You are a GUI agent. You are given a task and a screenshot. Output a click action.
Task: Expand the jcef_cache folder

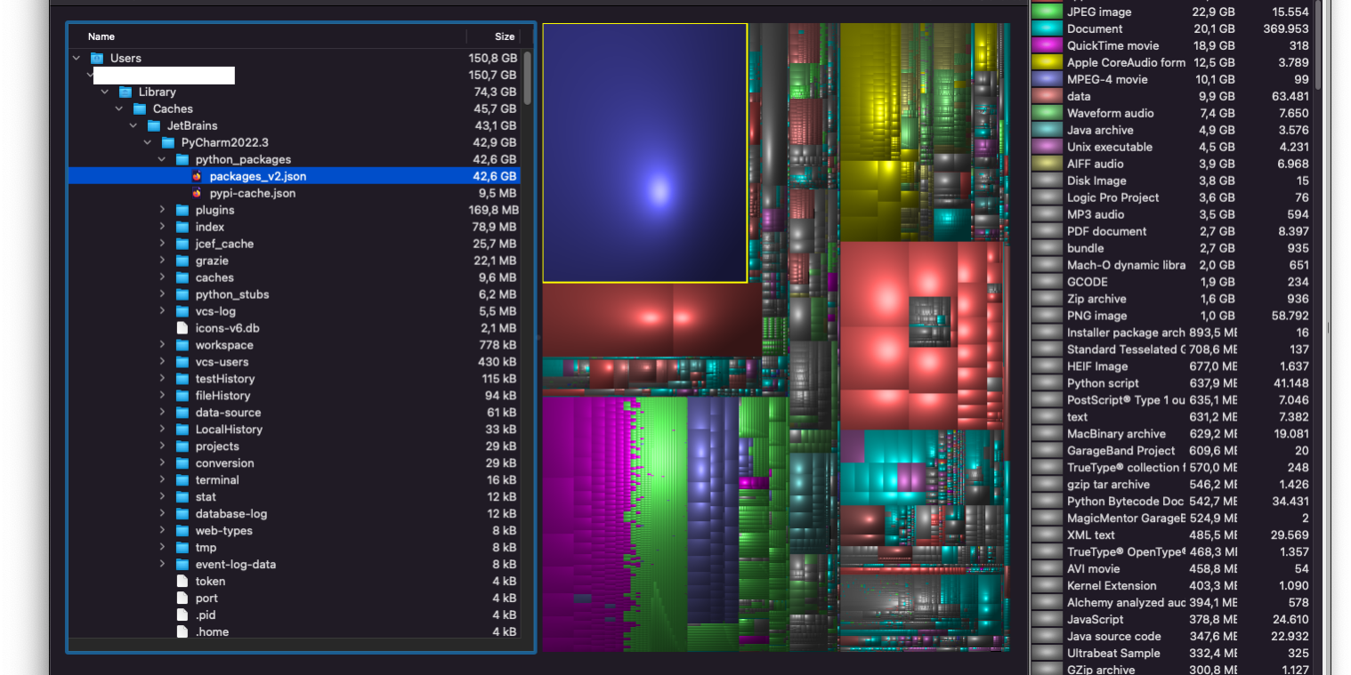(x=162, y=244)
